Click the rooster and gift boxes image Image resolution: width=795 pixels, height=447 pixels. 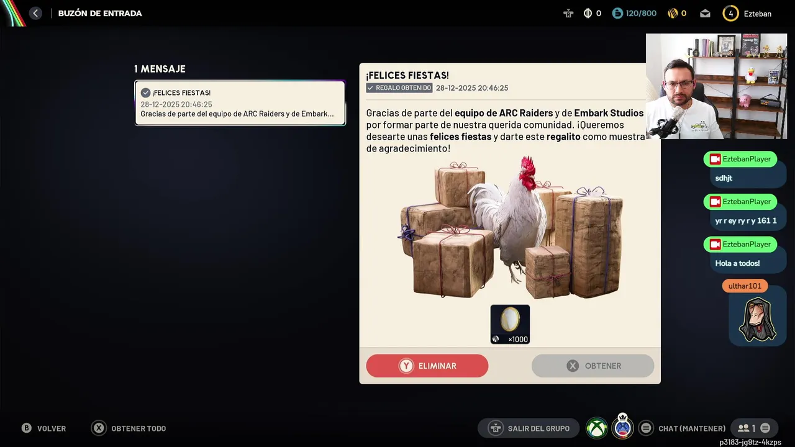pyautogui.click(x=510, y=228)
